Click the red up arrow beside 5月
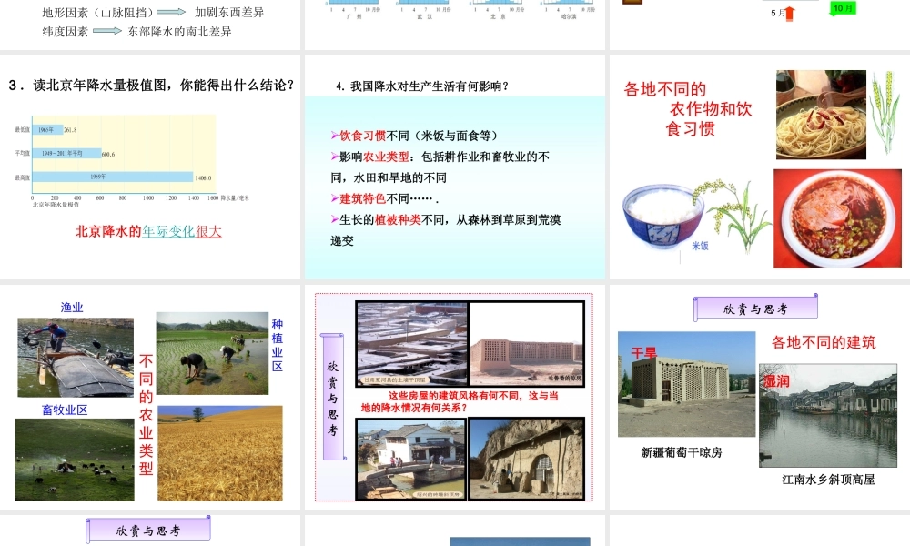The width and height of the screenshot is (910, 546). 789,14
